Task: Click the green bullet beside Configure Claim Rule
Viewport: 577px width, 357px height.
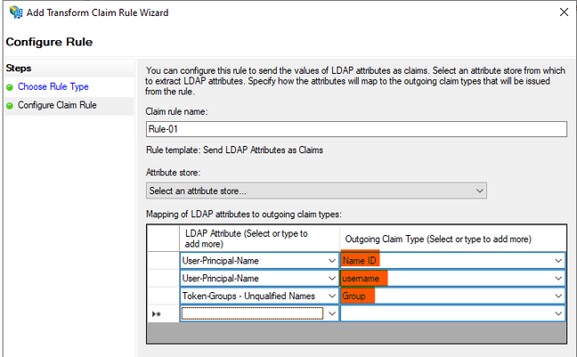Action: [x=10, y=105]
